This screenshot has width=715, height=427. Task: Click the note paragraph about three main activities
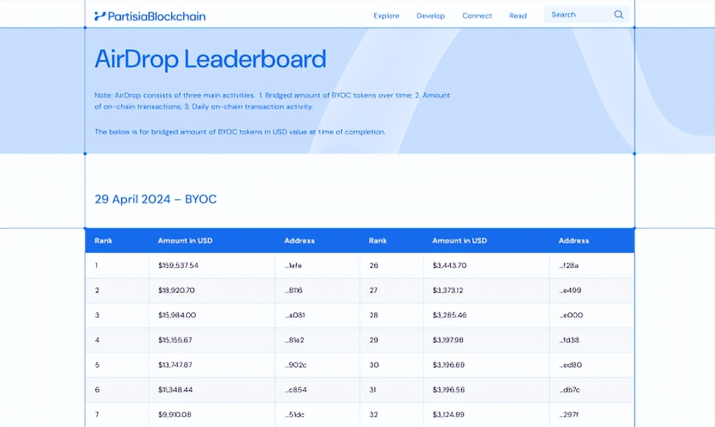[273, 101]
